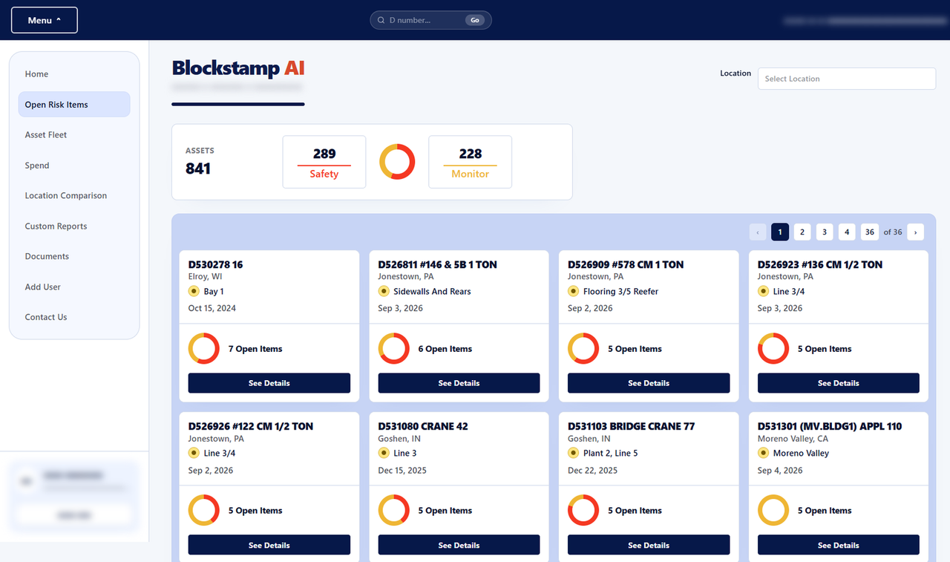Open Add User in the sidebar
The image size is (950, 562).
[74, 287]
